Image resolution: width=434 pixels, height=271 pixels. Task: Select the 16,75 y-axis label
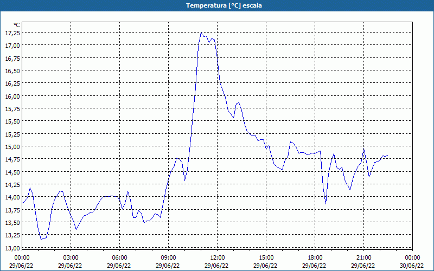pyautogui.click(x=12, y=58)
